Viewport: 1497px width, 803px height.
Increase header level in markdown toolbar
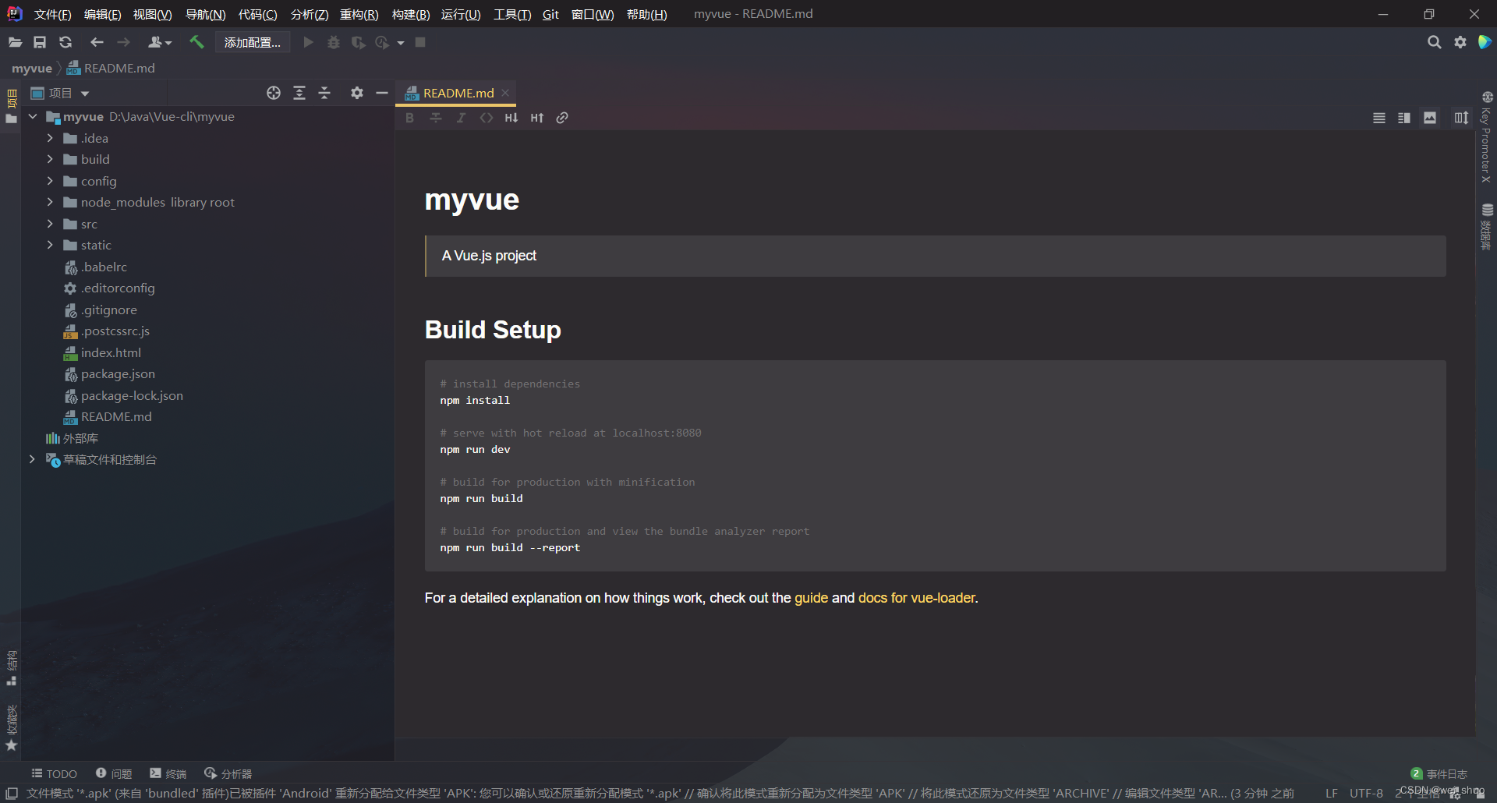(x=537, y=118)
